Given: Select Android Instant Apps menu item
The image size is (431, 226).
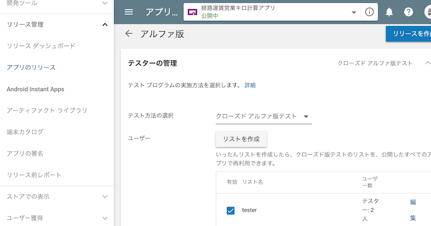Looking at the screenshot, I should point(35,89).
